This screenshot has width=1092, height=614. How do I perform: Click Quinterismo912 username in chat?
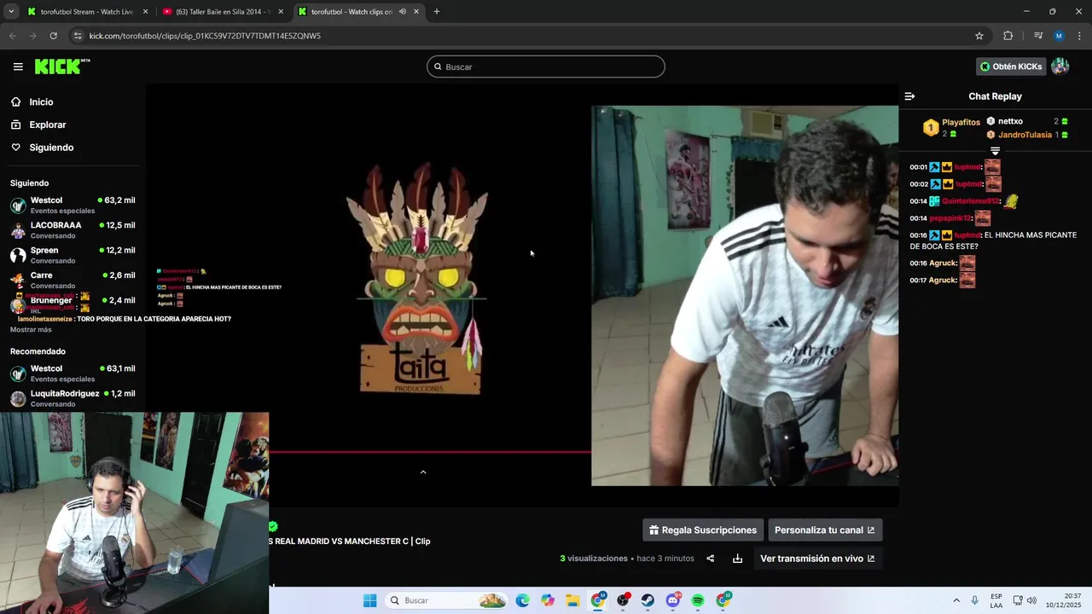click(x=970, y=201)
